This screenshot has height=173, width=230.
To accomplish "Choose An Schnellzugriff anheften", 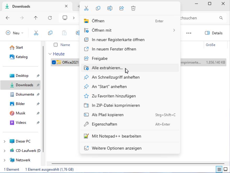I will tap(130, 77).
